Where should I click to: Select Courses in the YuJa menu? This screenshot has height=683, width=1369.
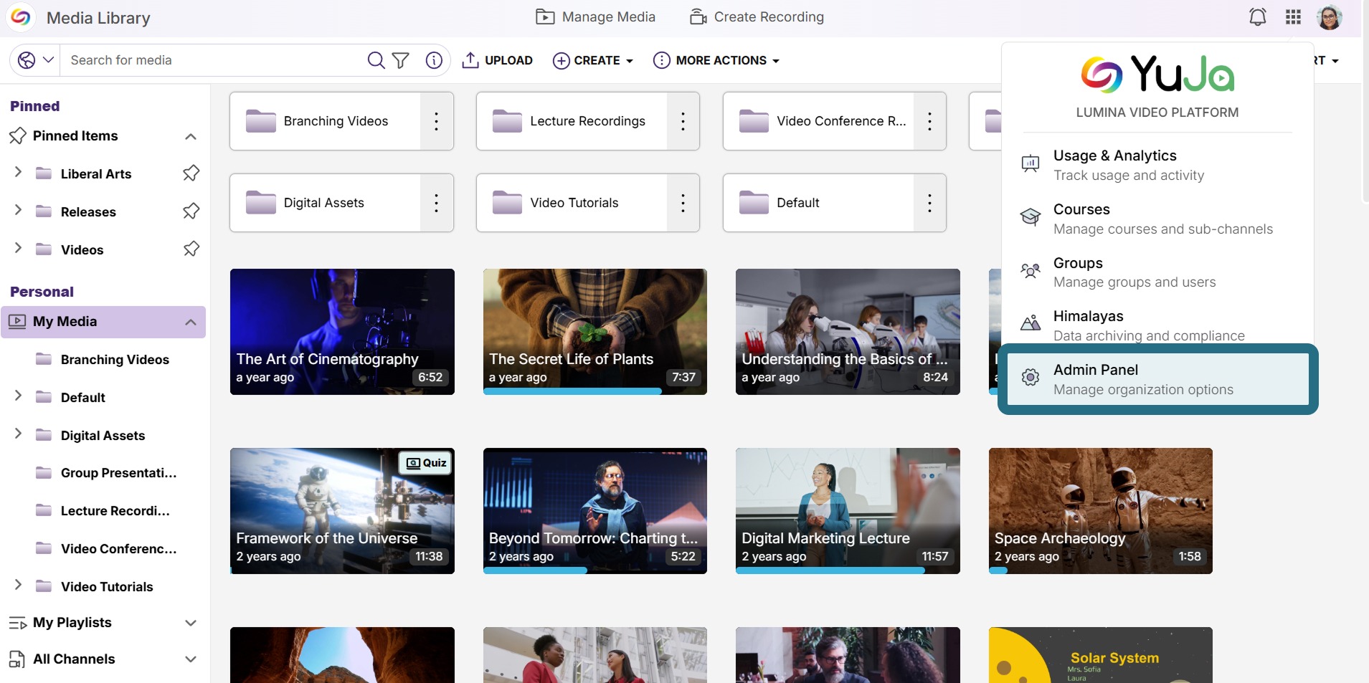[x=1157, y=219]
